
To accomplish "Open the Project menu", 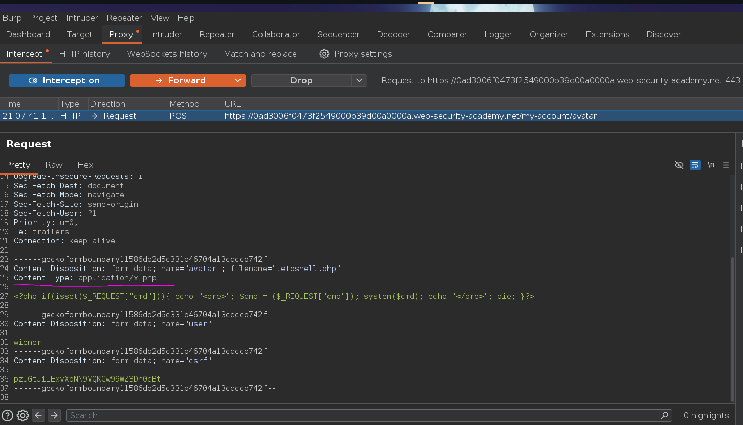I will coord(43,18).
